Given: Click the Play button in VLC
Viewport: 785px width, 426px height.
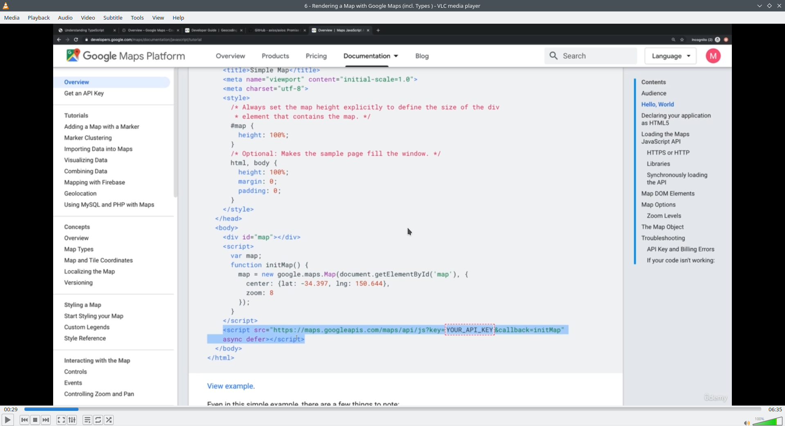Looking at the screenshot, I should 8,420.
